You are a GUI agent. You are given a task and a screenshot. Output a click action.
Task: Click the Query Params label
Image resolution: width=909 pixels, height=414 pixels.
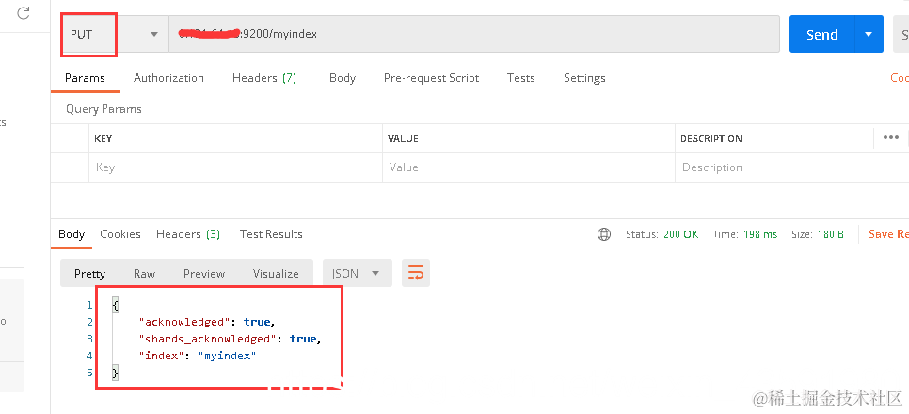pos(104,109)
